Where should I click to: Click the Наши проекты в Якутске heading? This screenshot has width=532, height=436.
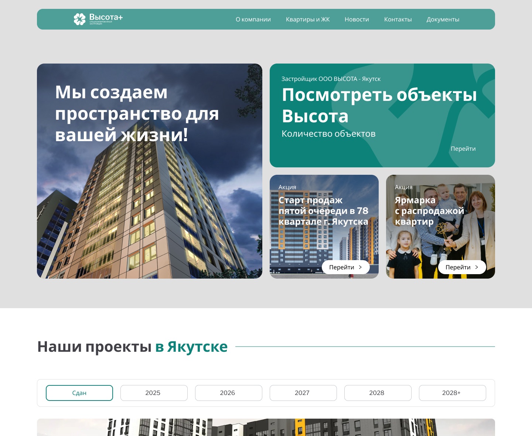132,347
